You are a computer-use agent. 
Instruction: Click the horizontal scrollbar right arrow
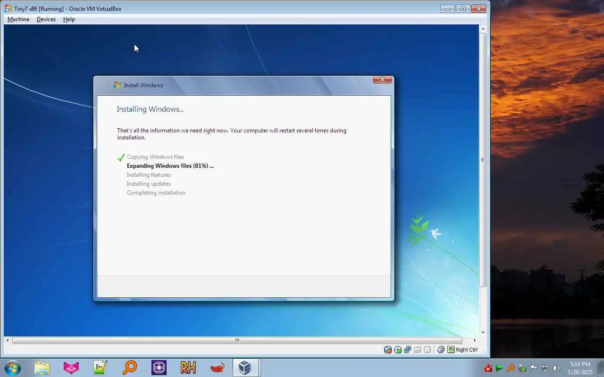[475, 340]
